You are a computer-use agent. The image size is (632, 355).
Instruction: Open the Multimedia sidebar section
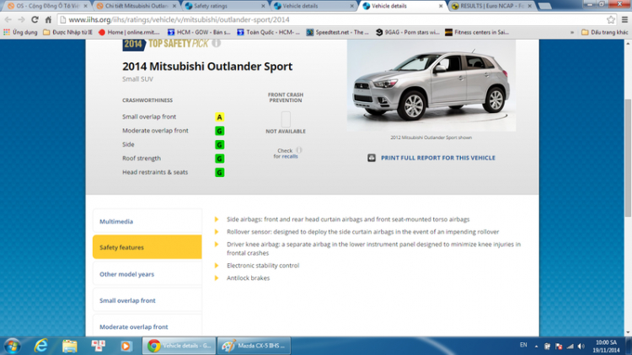(147, 221)
